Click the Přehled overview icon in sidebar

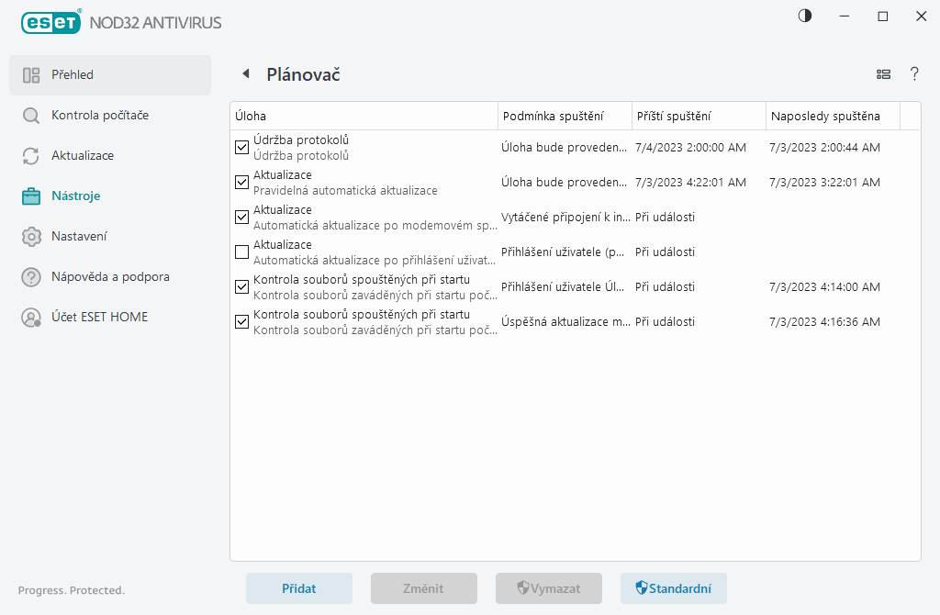pyautogui.click(x=31, y=75)
